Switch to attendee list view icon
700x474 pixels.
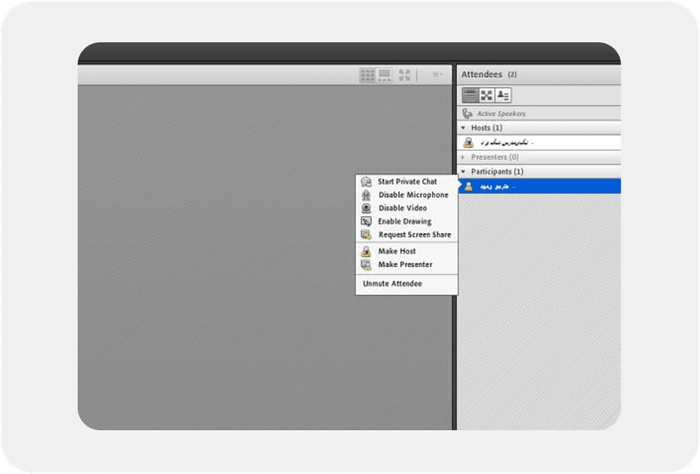tap(470, 95)
